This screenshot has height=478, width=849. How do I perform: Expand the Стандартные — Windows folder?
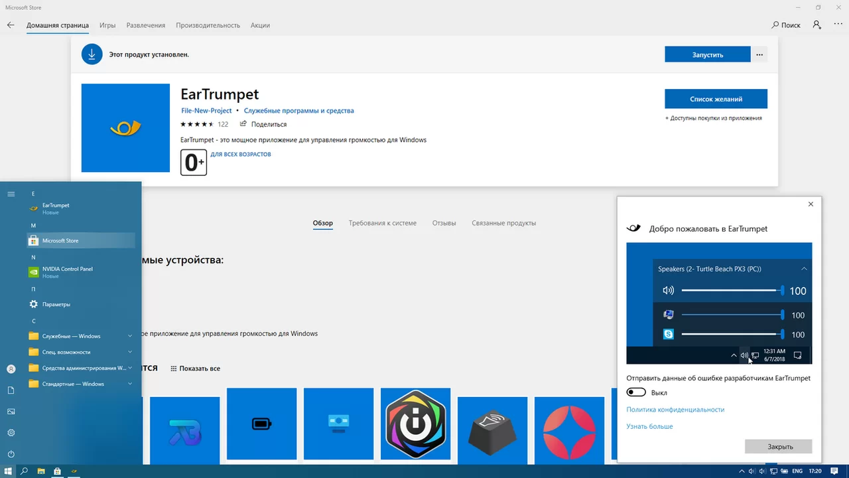(81, 384)
